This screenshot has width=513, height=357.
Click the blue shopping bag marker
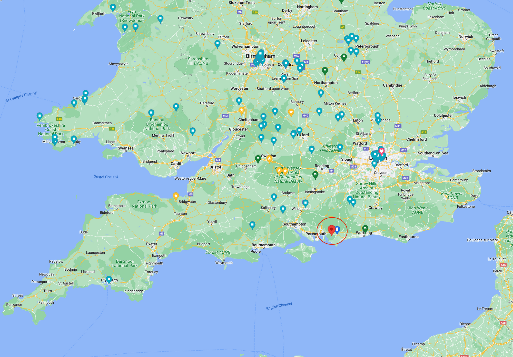click(x=337, y=229)
